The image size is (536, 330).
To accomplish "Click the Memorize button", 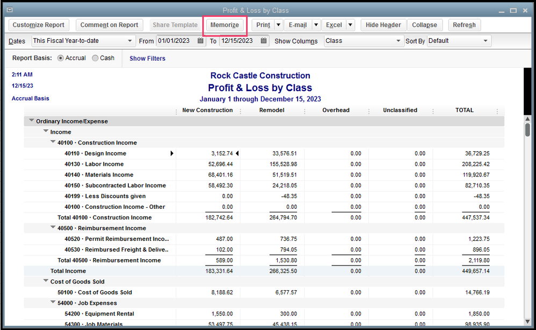I will pyautogui.click(x=224, y=25).
